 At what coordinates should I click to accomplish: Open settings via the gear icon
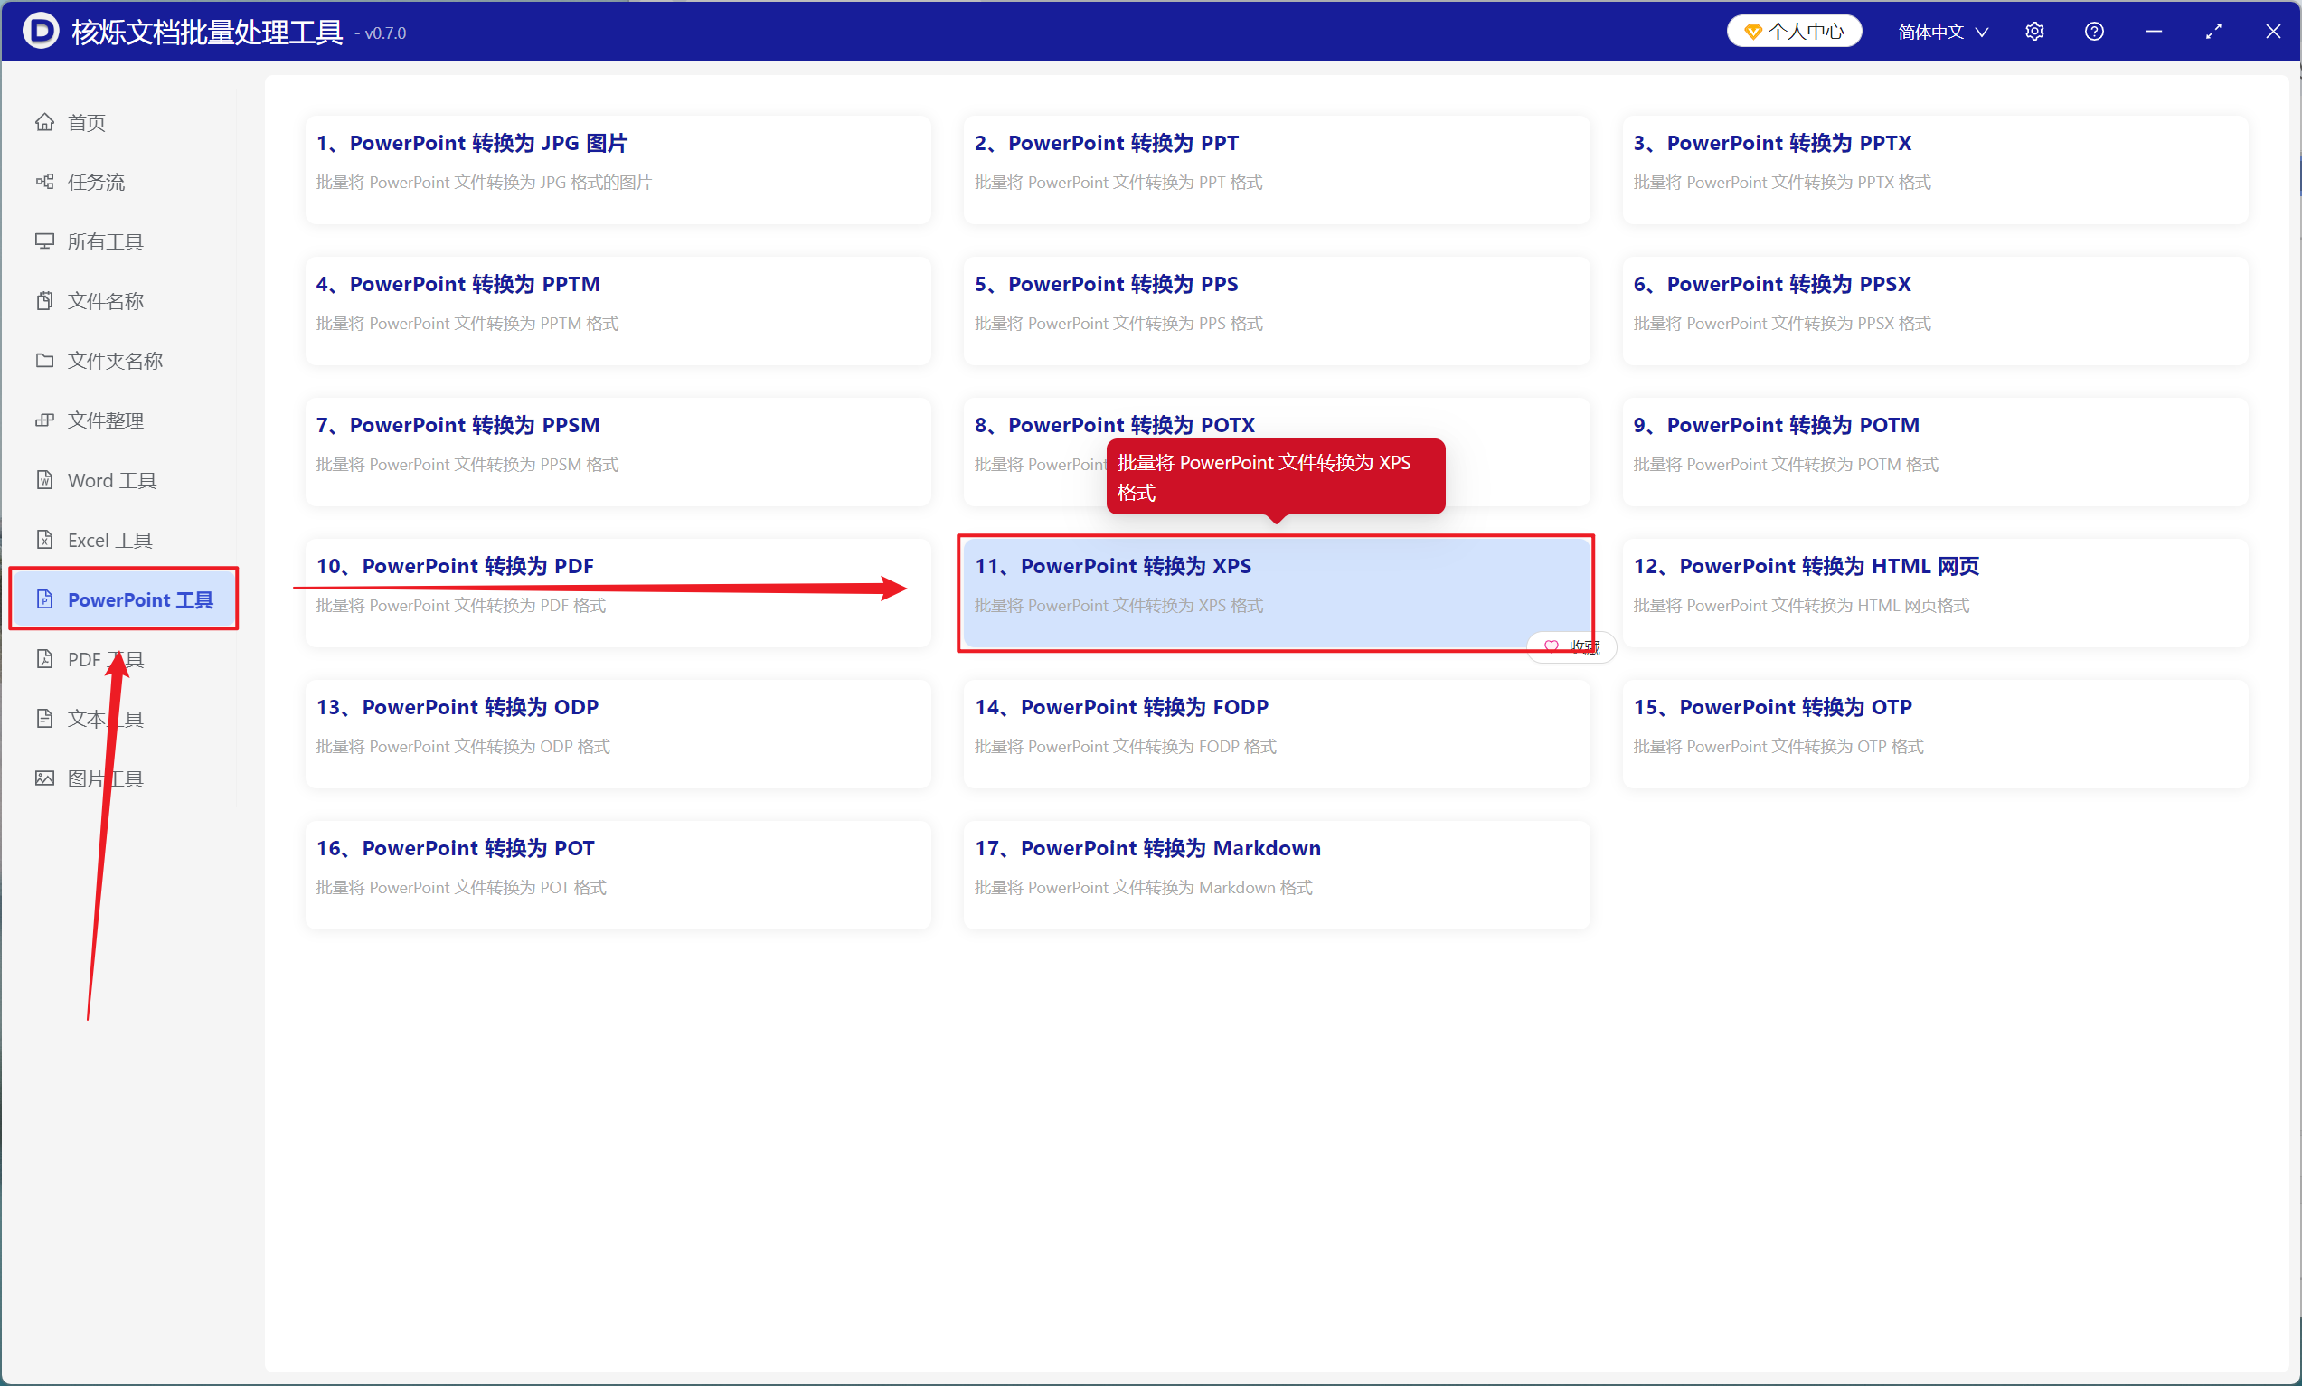point(2035,32)
